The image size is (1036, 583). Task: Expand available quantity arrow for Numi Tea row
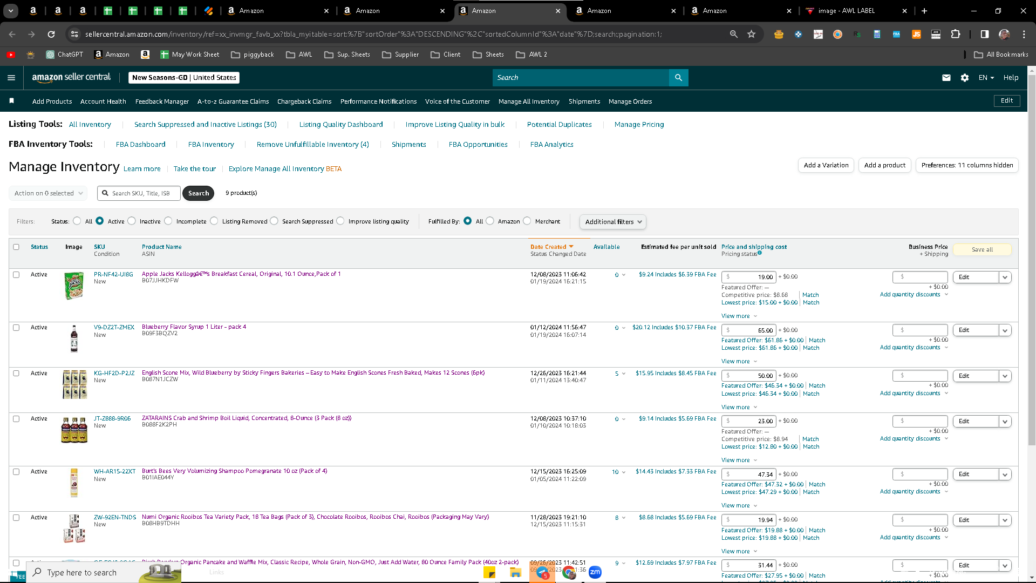pyautogui.click(x=624, y=518)
